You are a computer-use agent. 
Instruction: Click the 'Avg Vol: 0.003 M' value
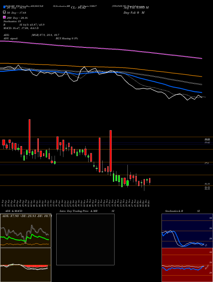tap(136, 8)
